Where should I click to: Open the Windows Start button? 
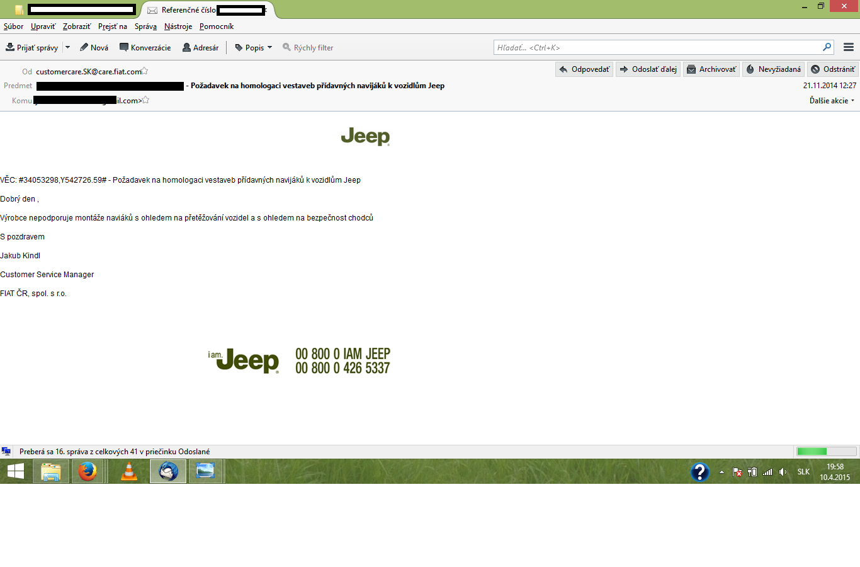click(x=16, y=471)
